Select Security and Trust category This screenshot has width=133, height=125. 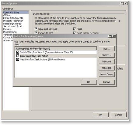tap(13, 26)
